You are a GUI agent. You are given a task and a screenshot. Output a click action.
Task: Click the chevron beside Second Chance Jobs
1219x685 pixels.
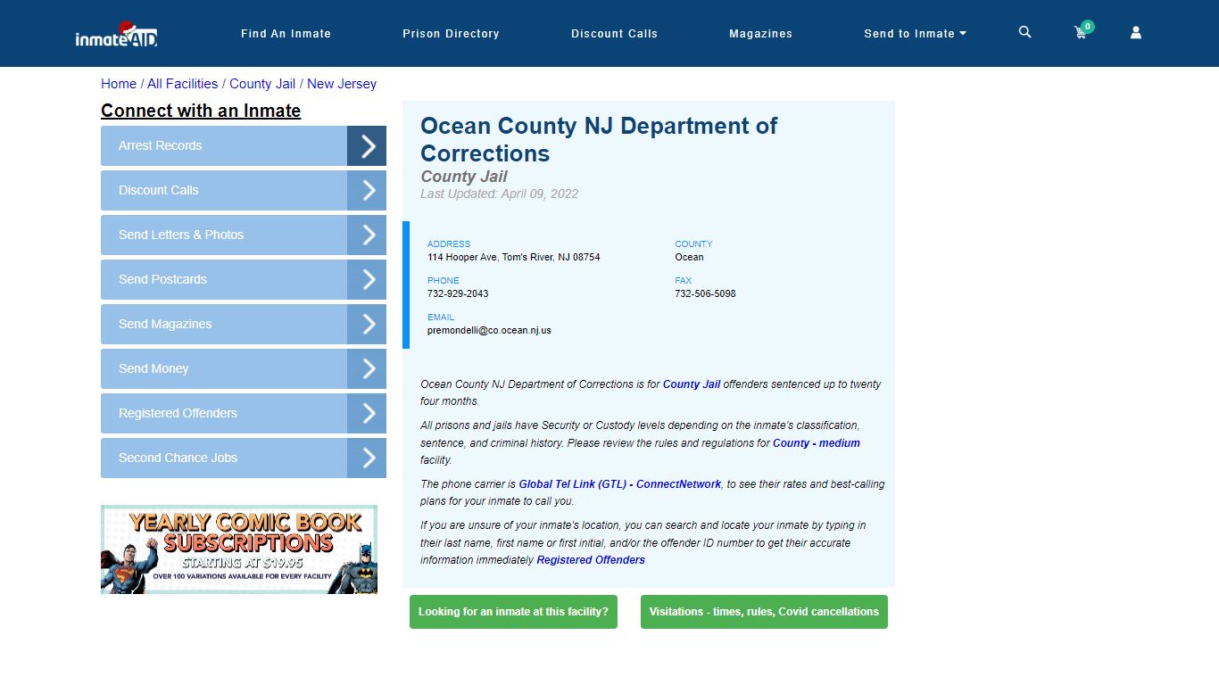367,458
